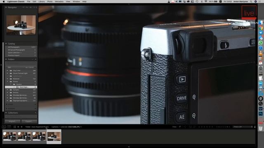Open WhatsApp icon in the Dock

point(261,43)
